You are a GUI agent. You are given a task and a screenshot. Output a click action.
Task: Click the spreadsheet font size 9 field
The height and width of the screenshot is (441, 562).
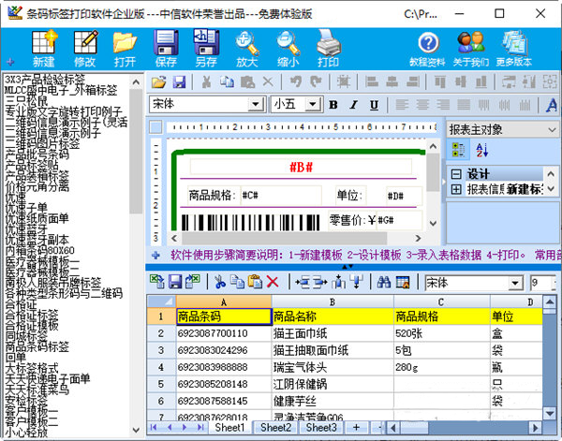click(x=541, y=283)
